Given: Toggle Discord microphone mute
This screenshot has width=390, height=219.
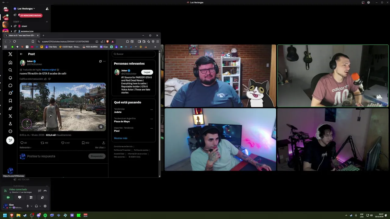Looking at the screenshot, I should coord(27,206).
